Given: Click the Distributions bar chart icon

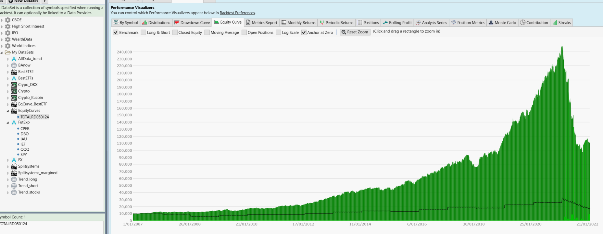Looking at the screenshot, I should pyautogui.click(x=144, y=23).
